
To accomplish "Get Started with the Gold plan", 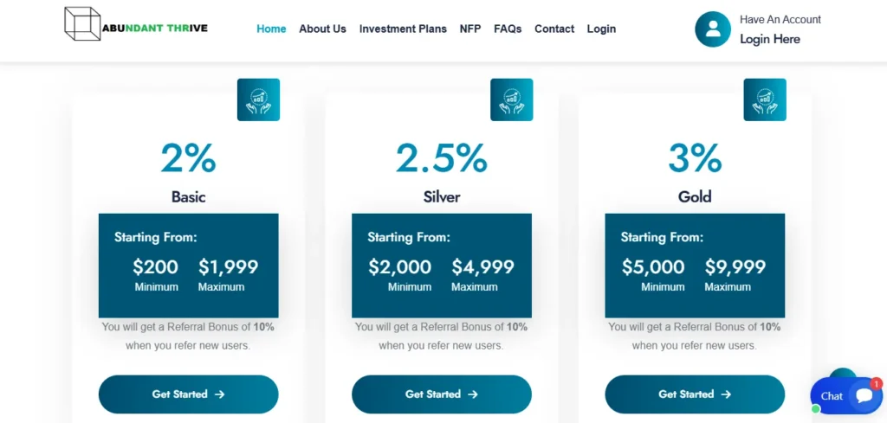I will [x=695, y=394].
